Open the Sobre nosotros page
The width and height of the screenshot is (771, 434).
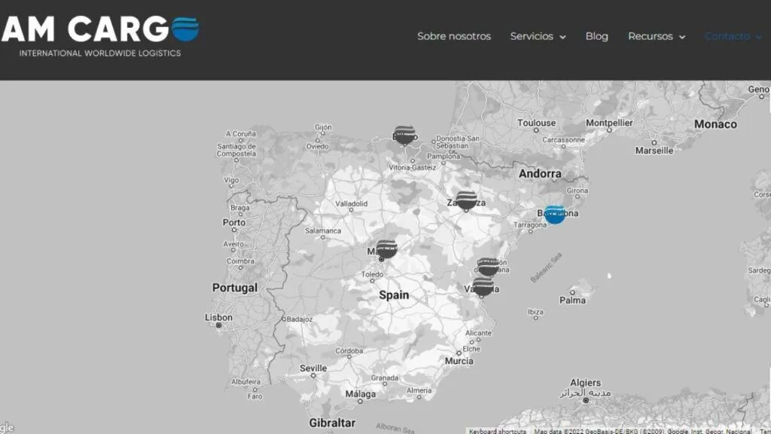pyautogui.click(x=454, y=36)
